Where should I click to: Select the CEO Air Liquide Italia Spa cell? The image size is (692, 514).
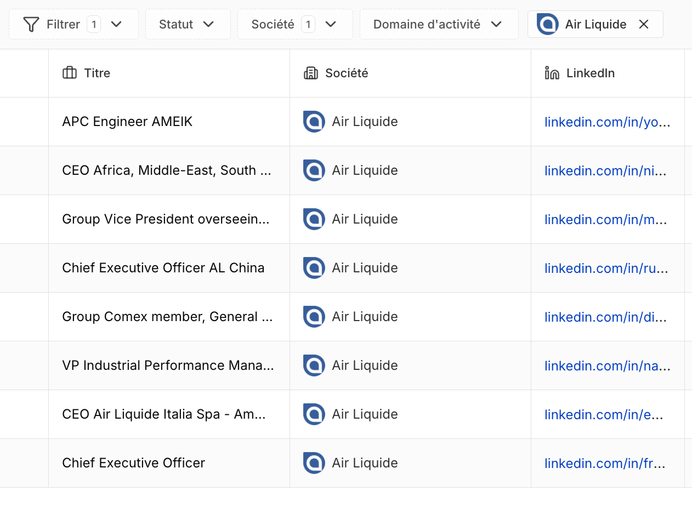pos(169,414)
